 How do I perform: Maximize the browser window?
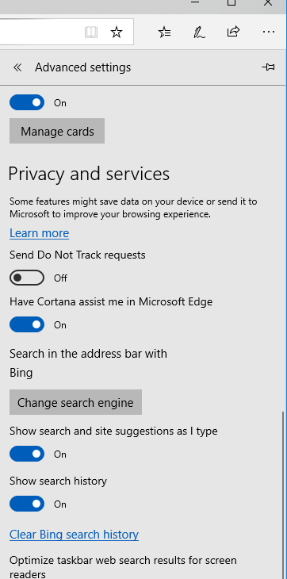[x=232, y=3]
